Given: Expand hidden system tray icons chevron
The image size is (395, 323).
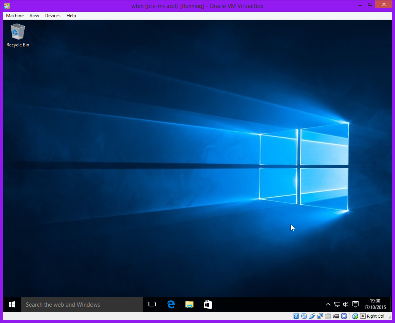Looking at the screenshot, I should point(328,304).
